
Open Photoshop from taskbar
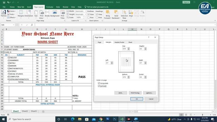pos(115,119)
